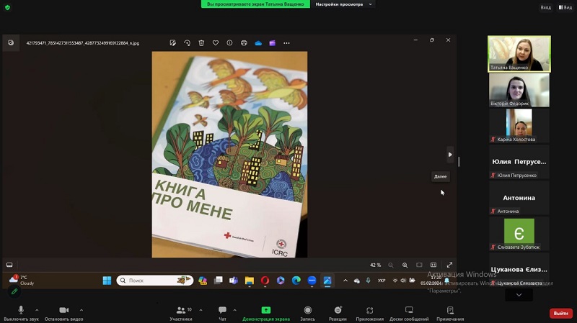The image size is (577, 323).
Task: Show file info in Photos
Action: [229, 43]
